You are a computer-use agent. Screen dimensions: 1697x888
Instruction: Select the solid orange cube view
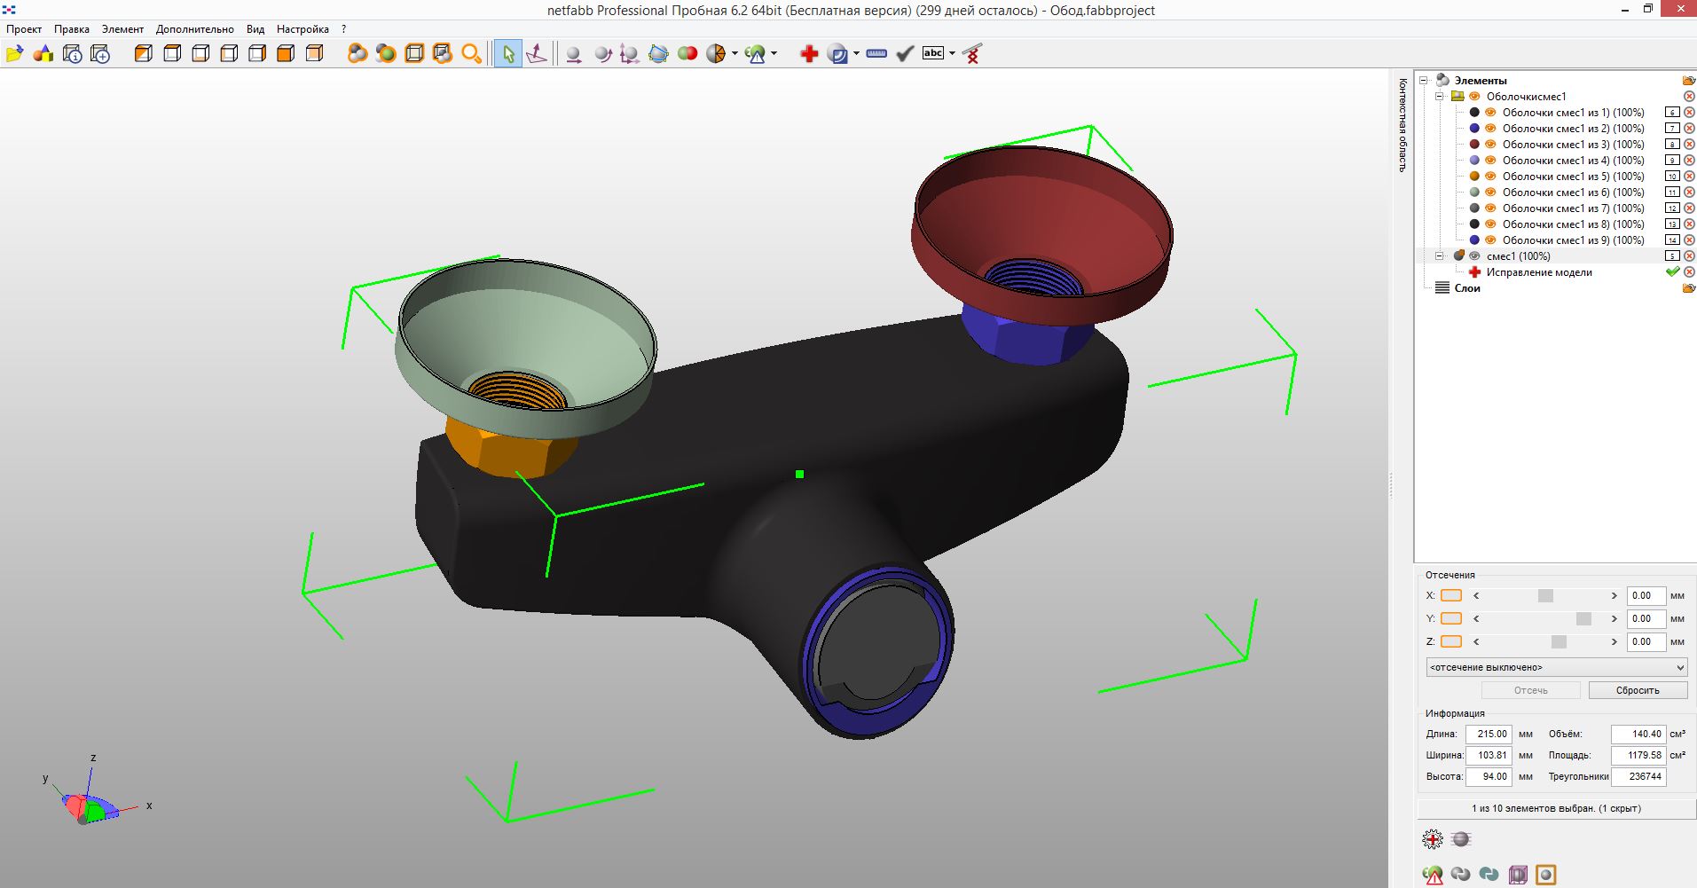[x=285, y=54]
